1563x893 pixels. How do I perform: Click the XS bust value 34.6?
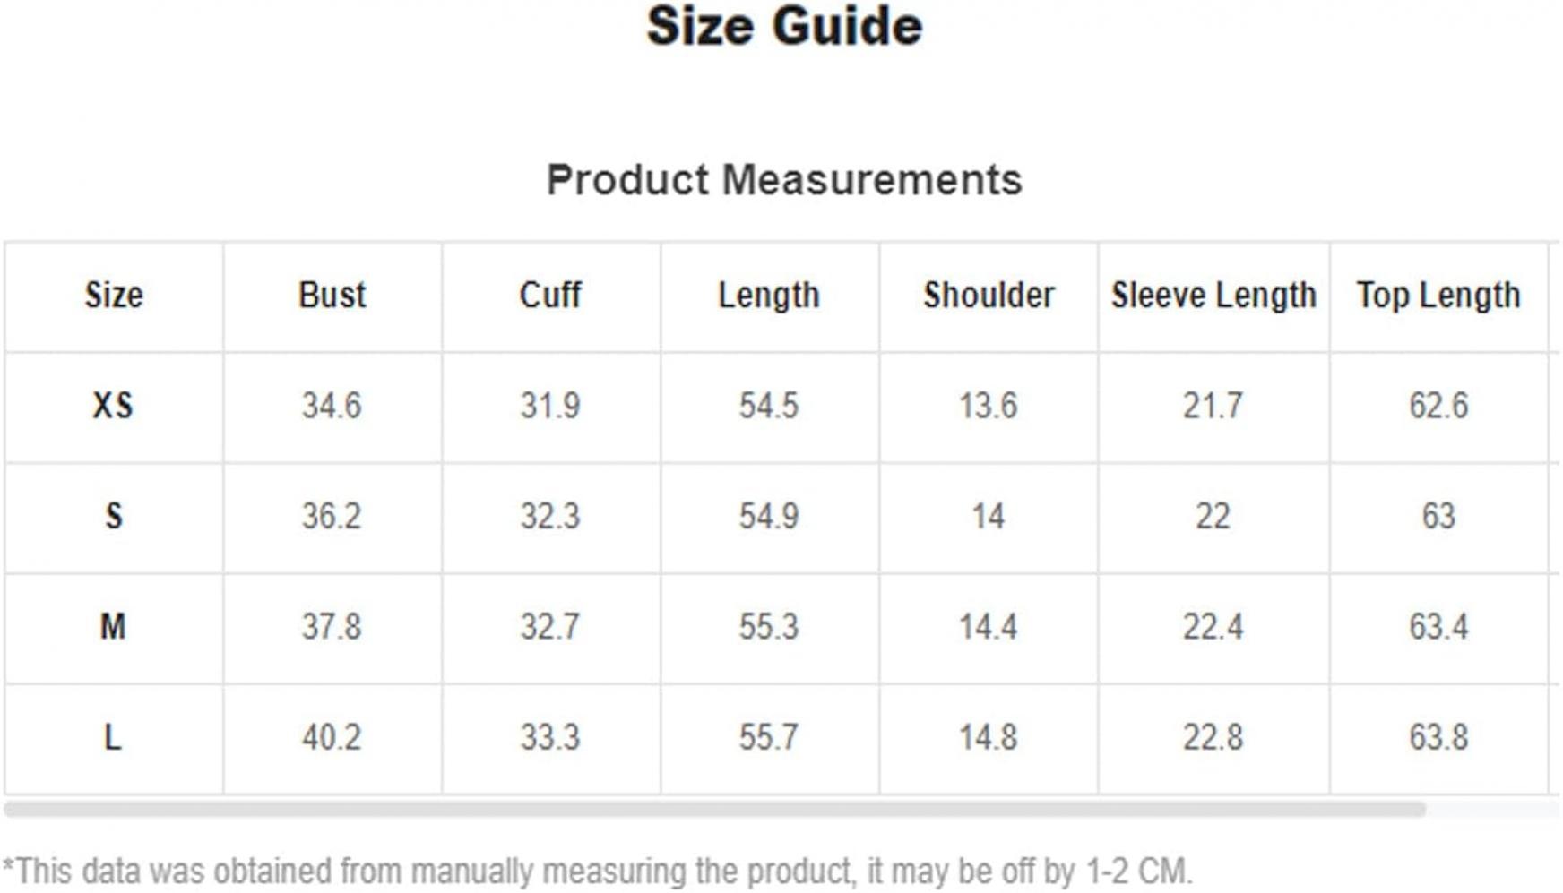point(332,406)
